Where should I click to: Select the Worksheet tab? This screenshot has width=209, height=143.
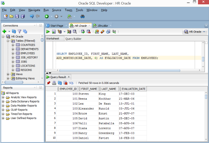[x=53, y=39]
